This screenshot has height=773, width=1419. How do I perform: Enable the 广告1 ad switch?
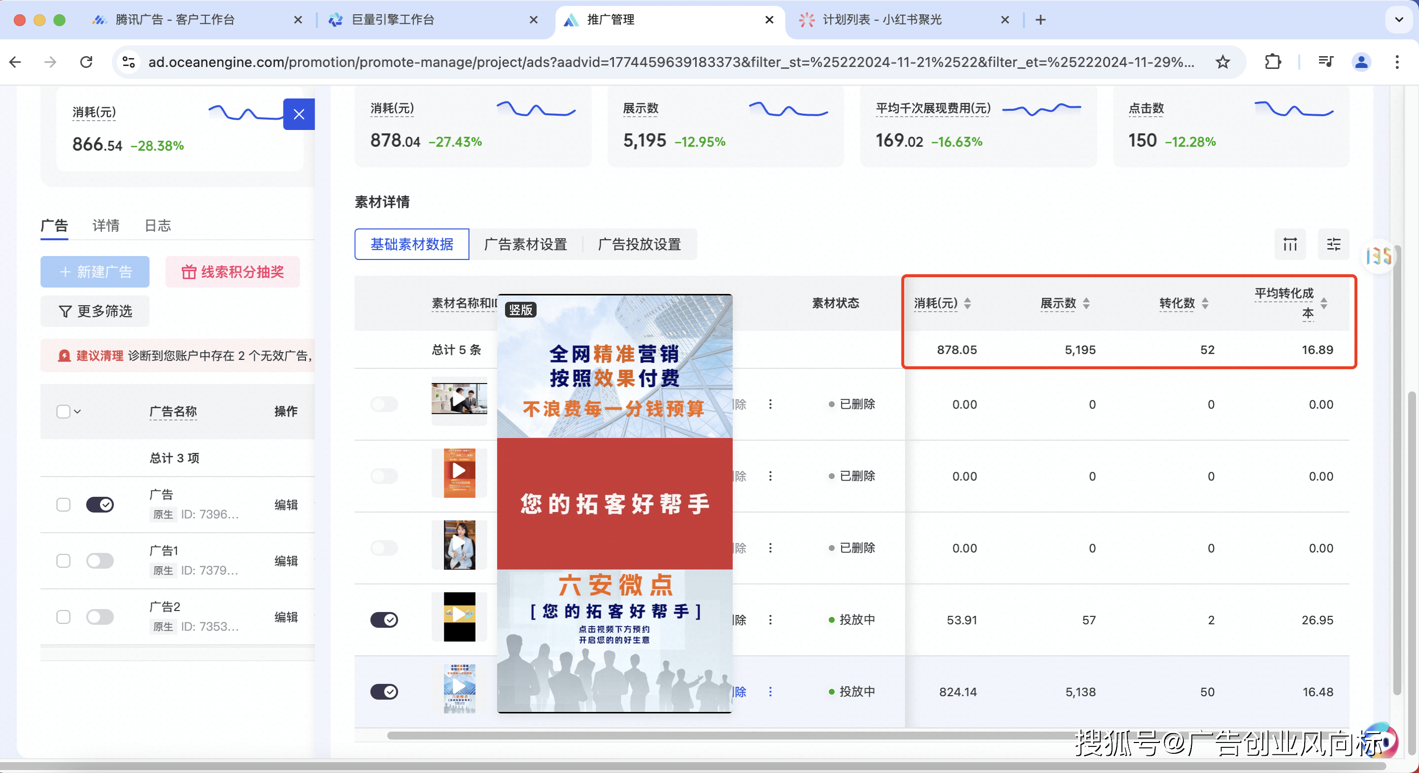tap(100, 560)
